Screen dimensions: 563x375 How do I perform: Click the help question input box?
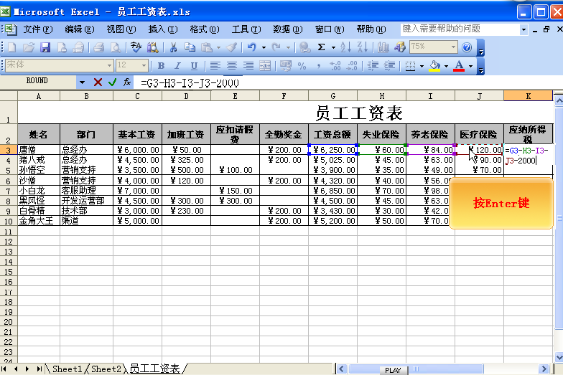click(460, 29)
